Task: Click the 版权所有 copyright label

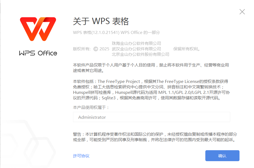Action: point(82,49)
